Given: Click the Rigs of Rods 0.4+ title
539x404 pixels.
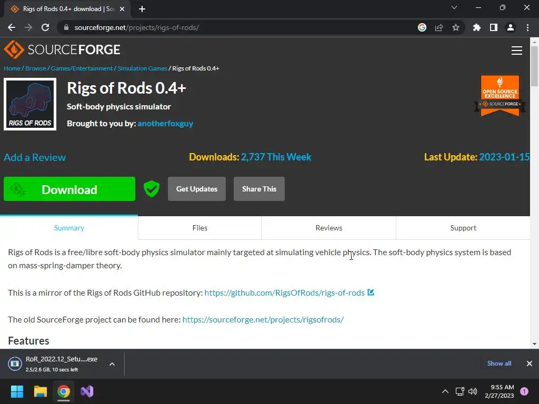Looking at the screenshot, I should coord(126,88).
